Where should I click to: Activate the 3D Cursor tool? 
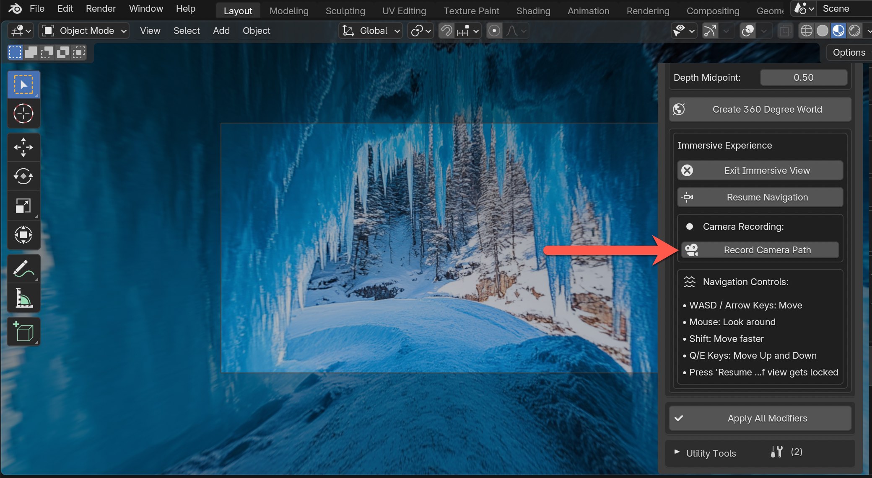(23, 113)
